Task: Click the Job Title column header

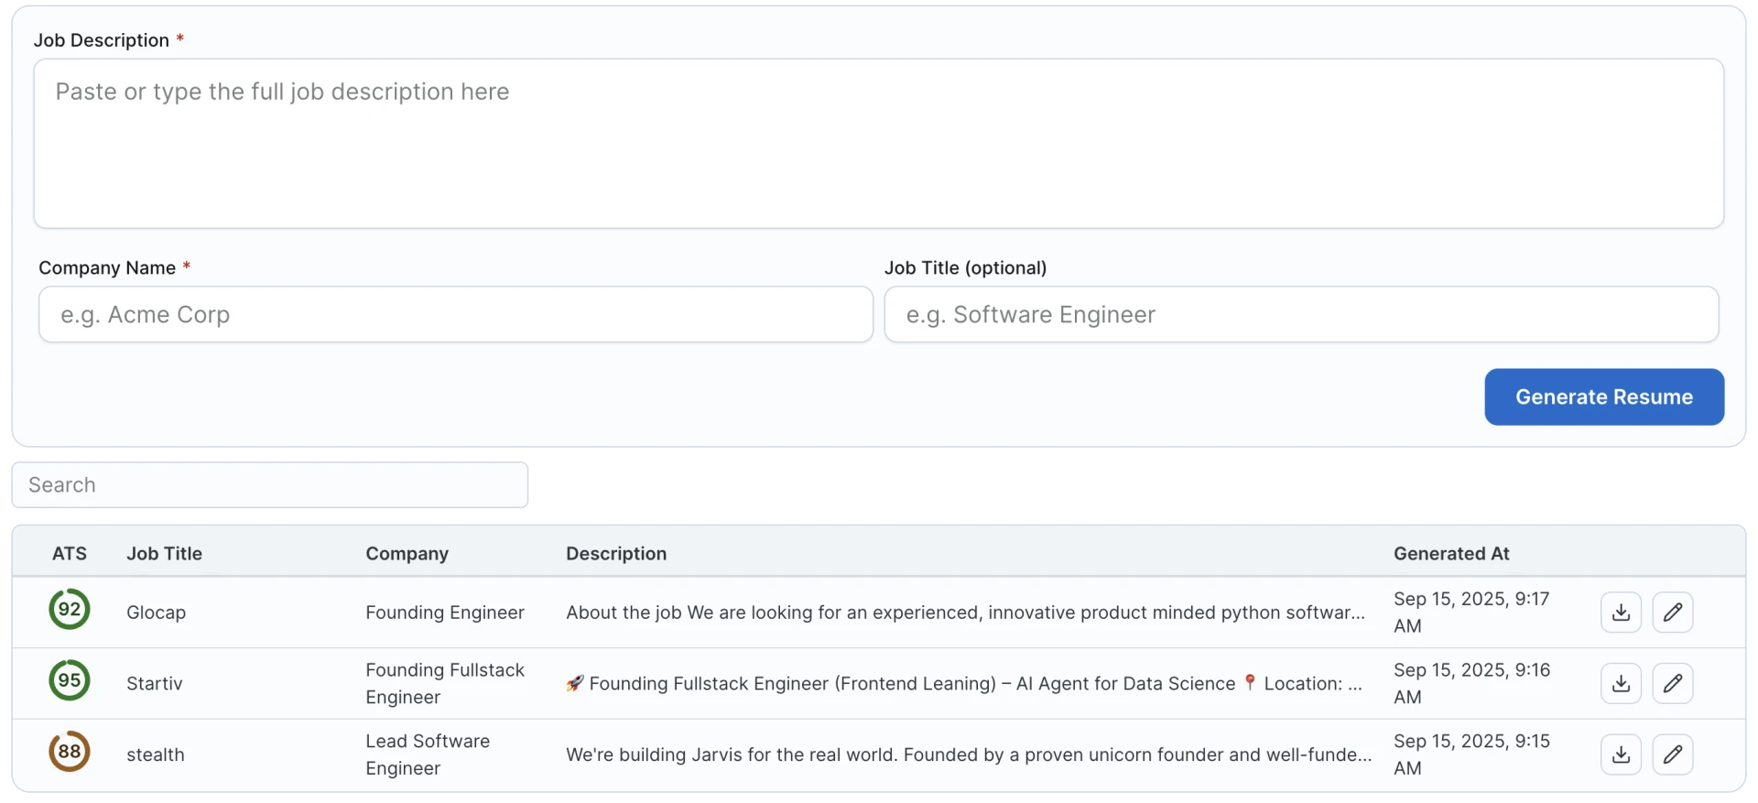Action: (x=165, y=554)
